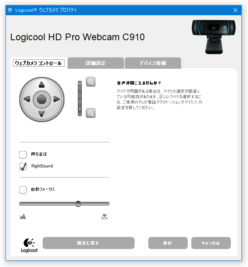248x267 pixels.
Task: Tilt camera down with the down arrow
Action: pos(41,114)
